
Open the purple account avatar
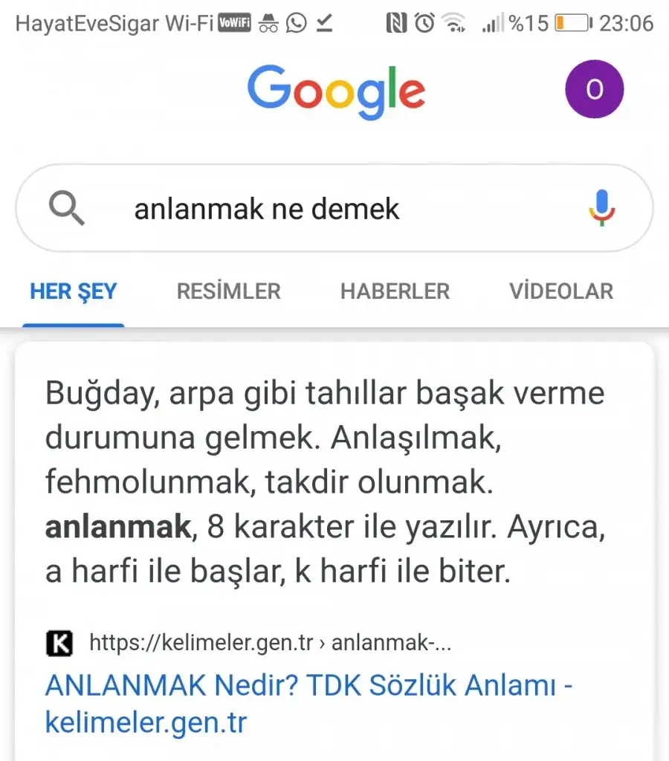point(594,89)
